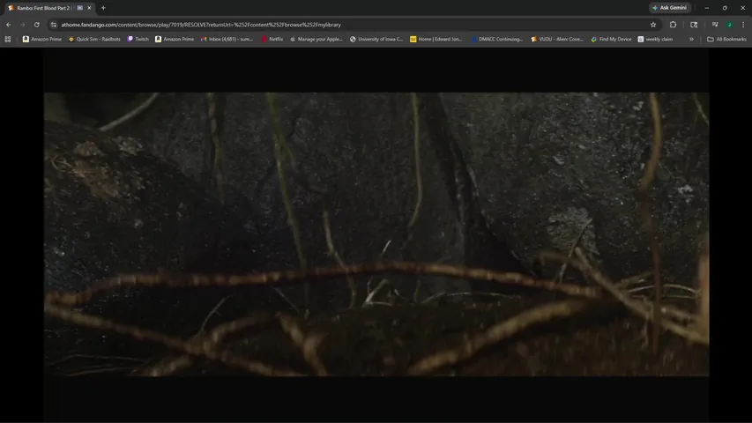Open the All Bookmarks folder
The width and height of the screenshot is (752, 423).
click(726, 40)
